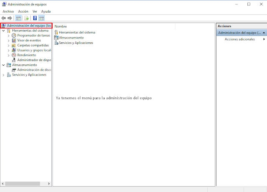Screen dimensions: 267x192
Task: Click Servicios y Aplicaciones icon in list
Action: click(x=56, y=43)
